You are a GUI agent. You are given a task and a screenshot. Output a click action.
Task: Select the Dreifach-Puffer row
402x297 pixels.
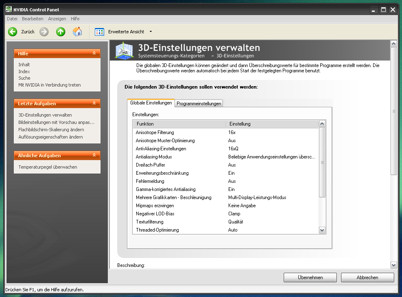(x=226, y=165)
